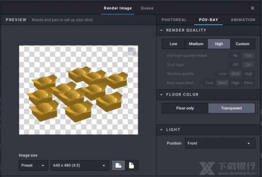This screenshot has height=177, width=262.
Task: Select Transparent floor option
Action: (231, 108)
